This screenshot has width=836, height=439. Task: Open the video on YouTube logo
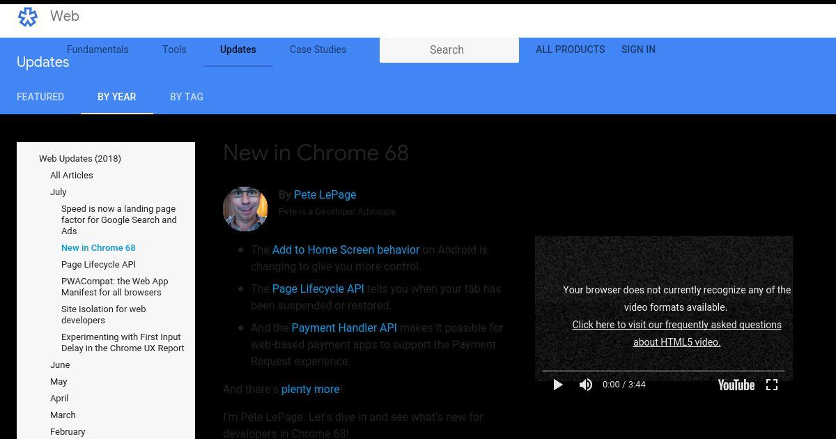click(x=736, y=385)
